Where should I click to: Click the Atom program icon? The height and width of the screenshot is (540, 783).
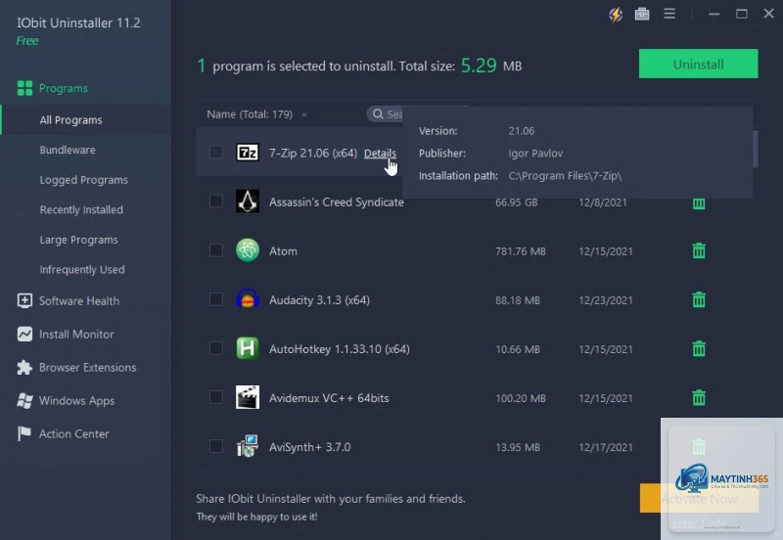248,250
